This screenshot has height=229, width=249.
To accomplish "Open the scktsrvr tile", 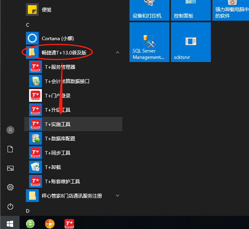I will coord(191,42).
